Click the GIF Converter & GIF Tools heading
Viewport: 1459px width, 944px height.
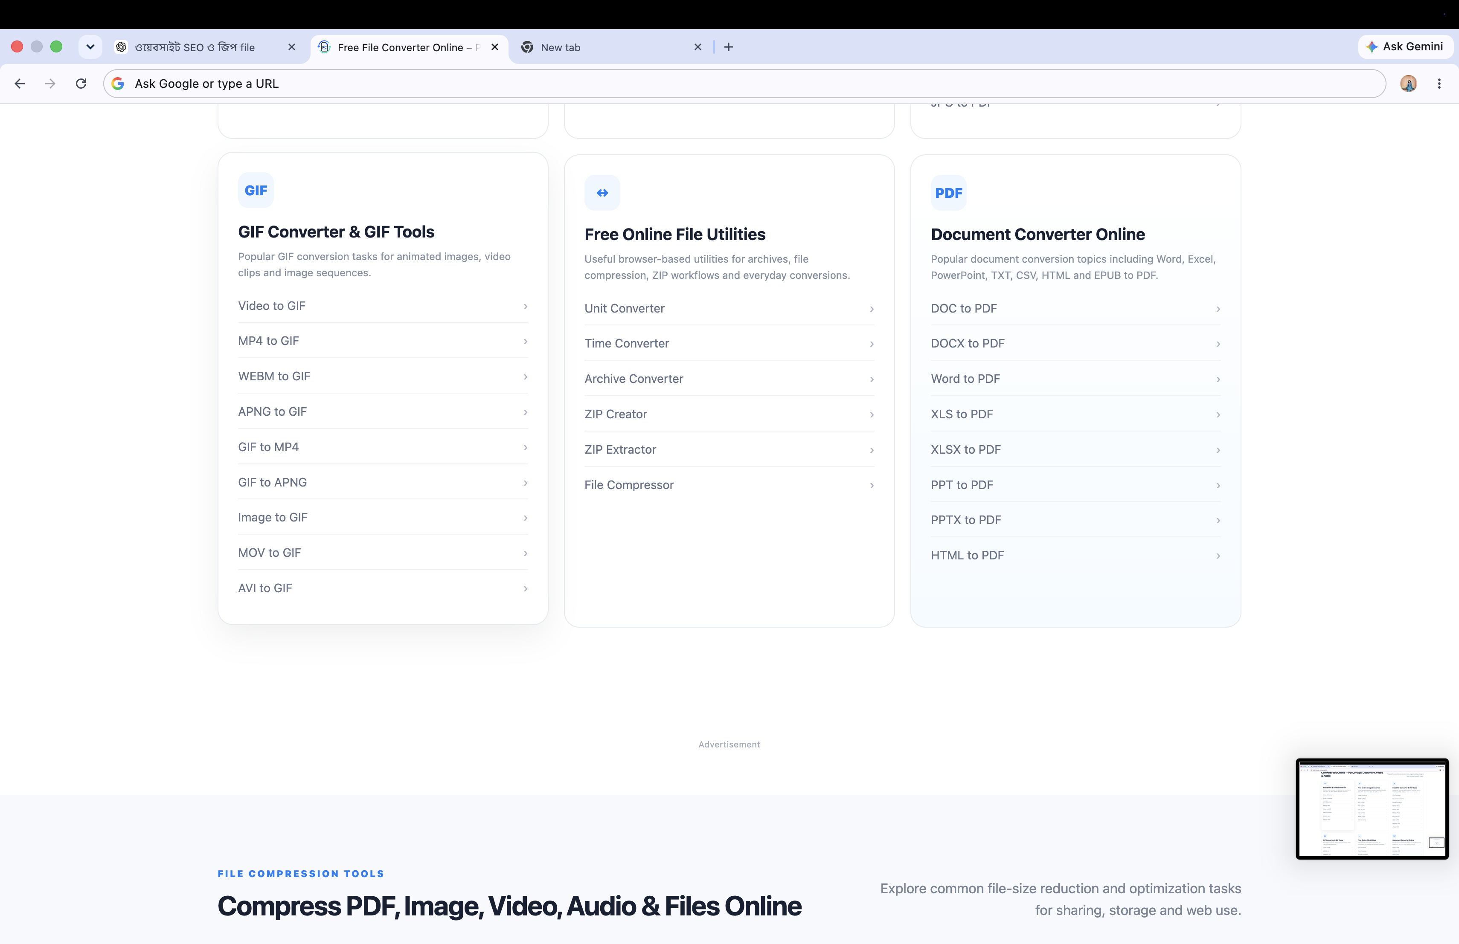tap(336, 232)
